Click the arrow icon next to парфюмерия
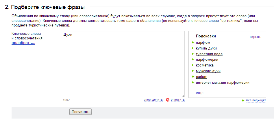 (x=193, y=59)
